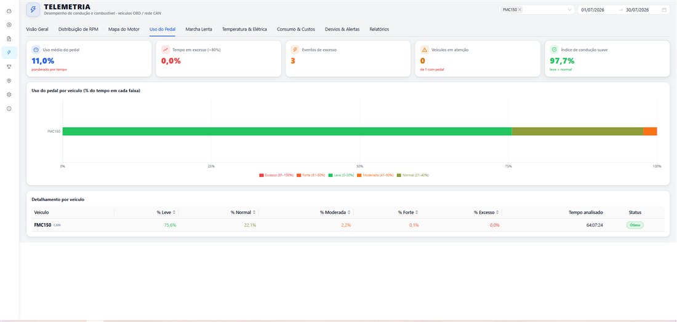Open the trophy ranking icon in sidebar
Screen dimensions: 677x322
tap(9, 66)
